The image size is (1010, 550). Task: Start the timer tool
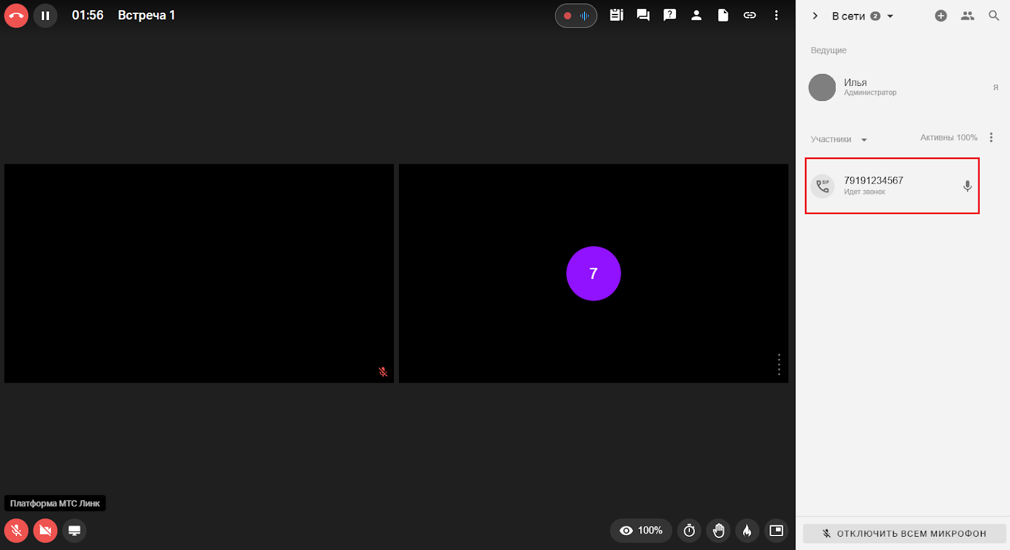(x=689, y=530)
